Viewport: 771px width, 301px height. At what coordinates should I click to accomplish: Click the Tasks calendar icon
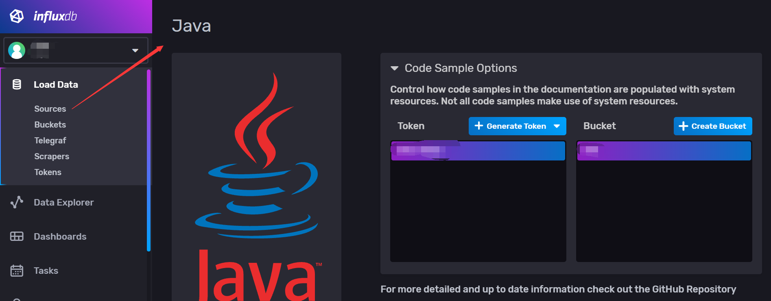tap(17, 271)
